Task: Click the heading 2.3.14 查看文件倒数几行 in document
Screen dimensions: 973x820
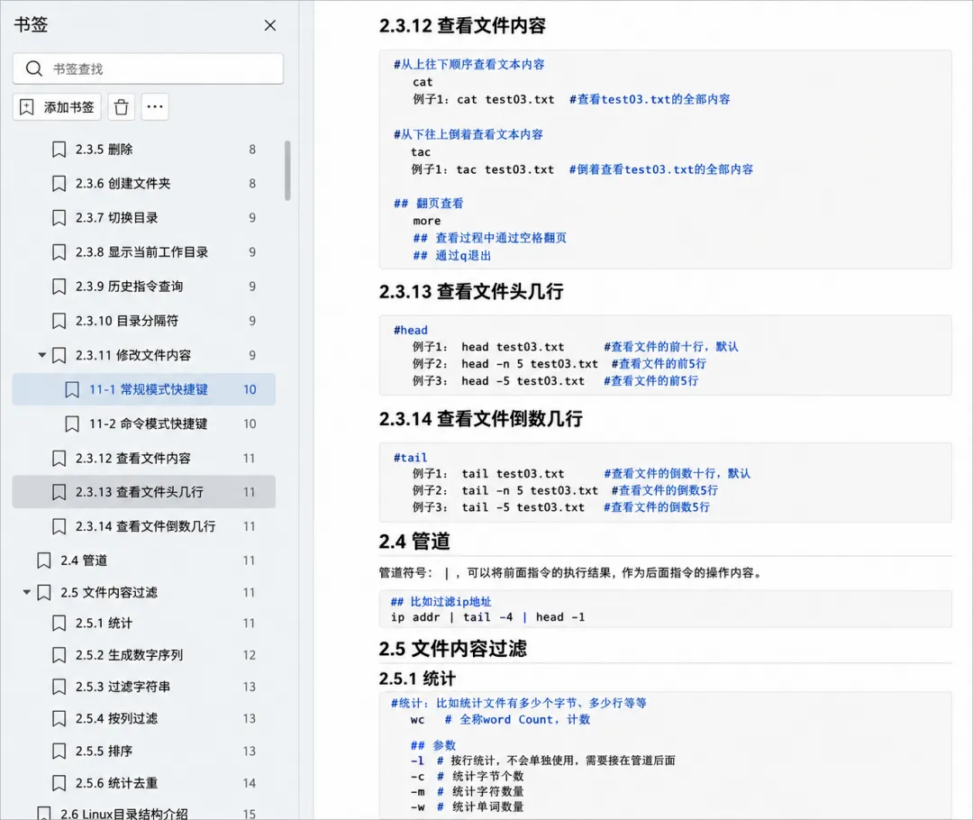Action: (x=481, y=419)
